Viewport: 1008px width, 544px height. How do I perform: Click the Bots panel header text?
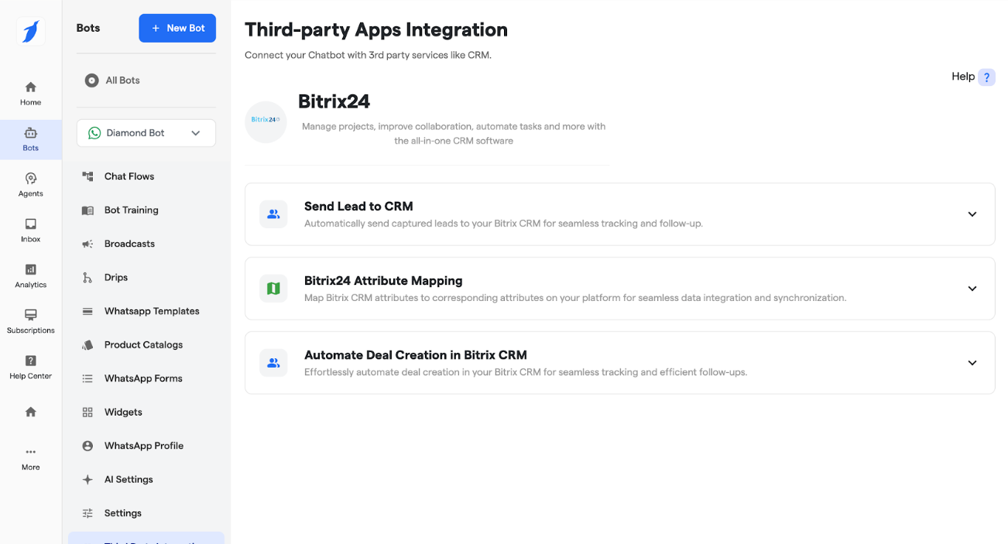pyautogui.click(x=88, y=28)
